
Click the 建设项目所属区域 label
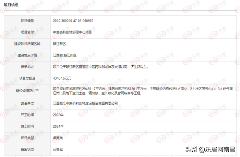[27, 44]
